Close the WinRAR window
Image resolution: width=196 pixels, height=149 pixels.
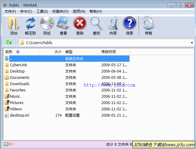[189, 5]
